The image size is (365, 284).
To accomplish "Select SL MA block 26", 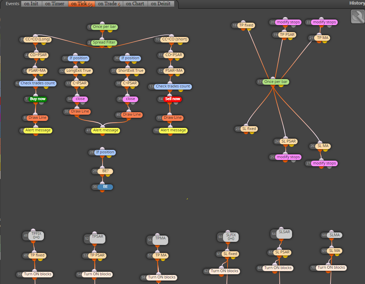I will click(323, 146).
